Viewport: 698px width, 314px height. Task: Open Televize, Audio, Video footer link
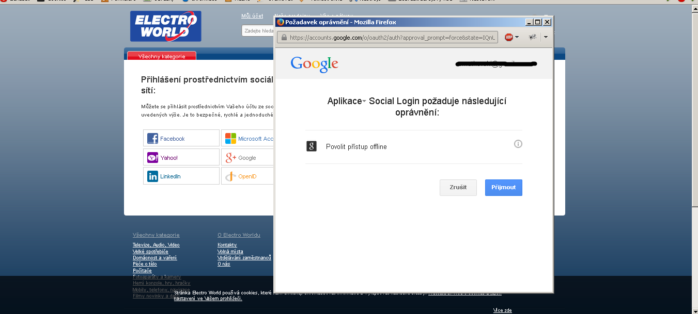(x=156, y=245)
